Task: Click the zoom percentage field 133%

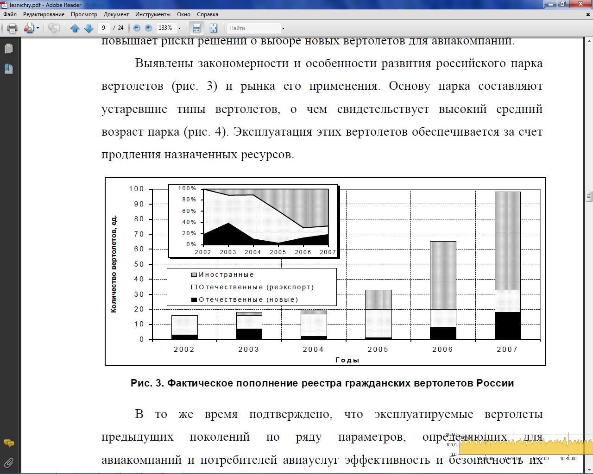Action: 166,28
